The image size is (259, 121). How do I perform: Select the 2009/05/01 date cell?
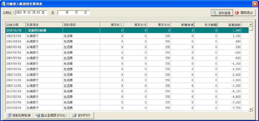coord(16,47)
